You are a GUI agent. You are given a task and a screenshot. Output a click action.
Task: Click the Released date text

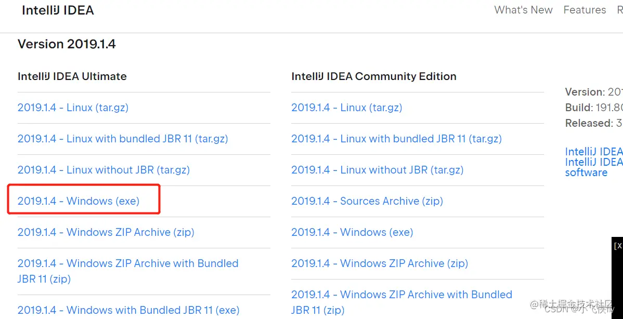click(594, 123)
